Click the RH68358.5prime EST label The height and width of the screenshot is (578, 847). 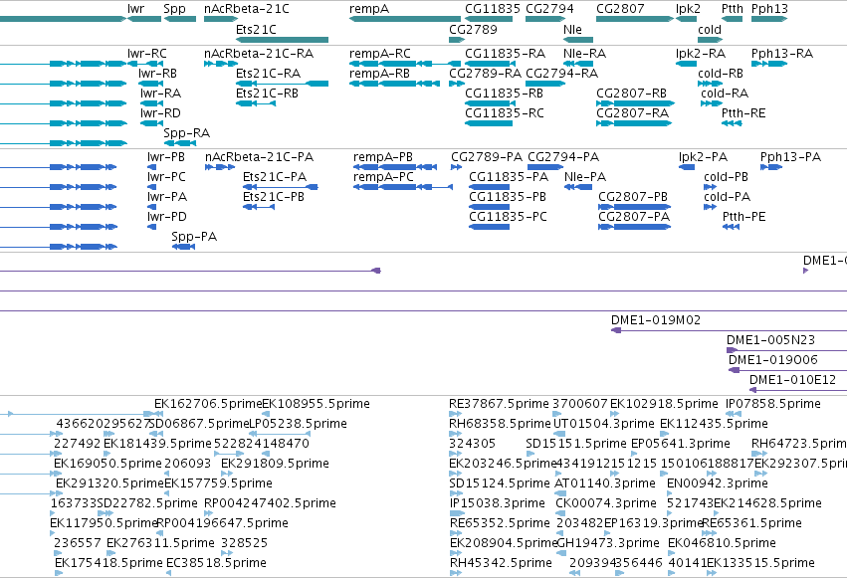coord(501,424)
